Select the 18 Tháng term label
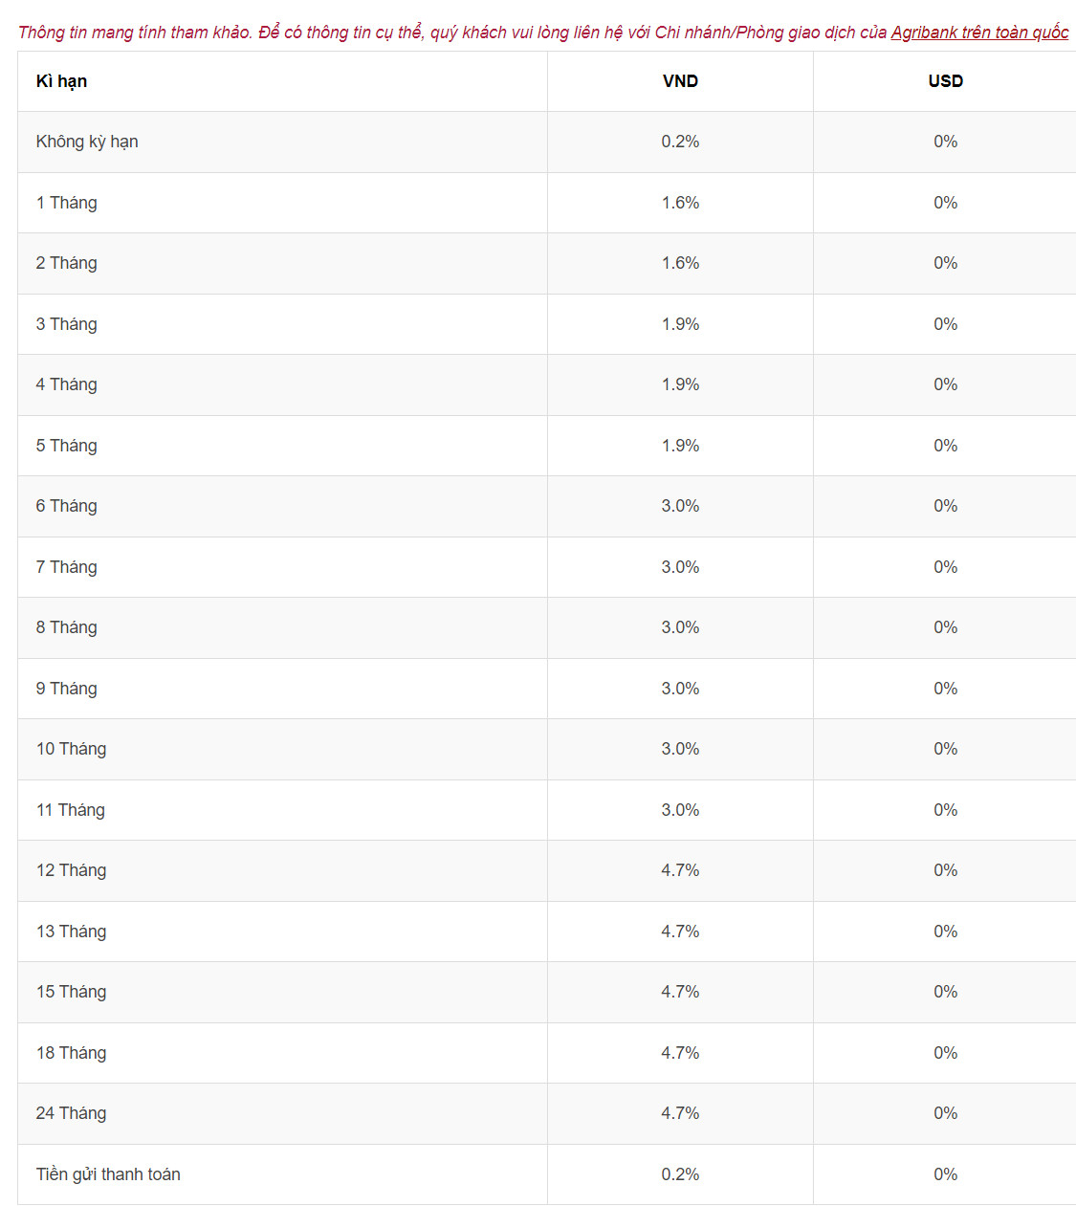This screenshot has height=1206, width=1076. click(x=71, y=1053)
